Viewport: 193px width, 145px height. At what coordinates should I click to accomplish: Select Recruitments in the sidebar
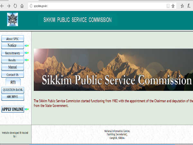tap(13, 53)
